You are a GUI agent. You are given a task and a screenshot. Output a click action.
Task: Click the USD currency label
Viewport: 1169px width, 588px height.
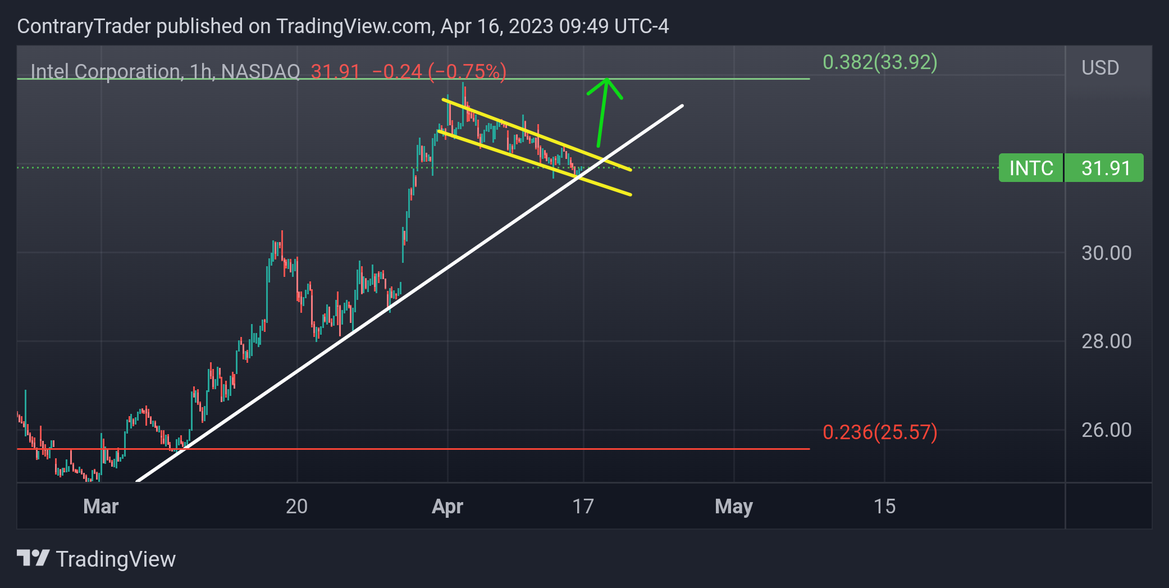tap(1100, 68)
